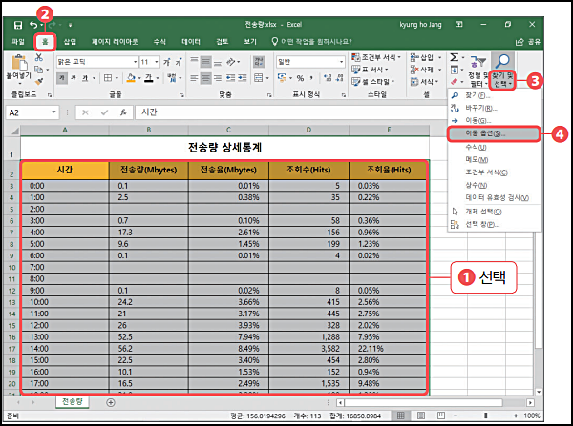This screenshot has height=426, width=573.
Task: Delete cells with 삭제 button
Action: (x=426, y=70)
